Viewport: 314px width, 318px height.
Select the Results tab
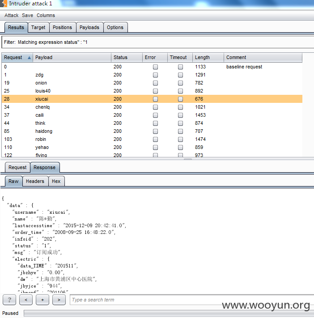(16, 27)
